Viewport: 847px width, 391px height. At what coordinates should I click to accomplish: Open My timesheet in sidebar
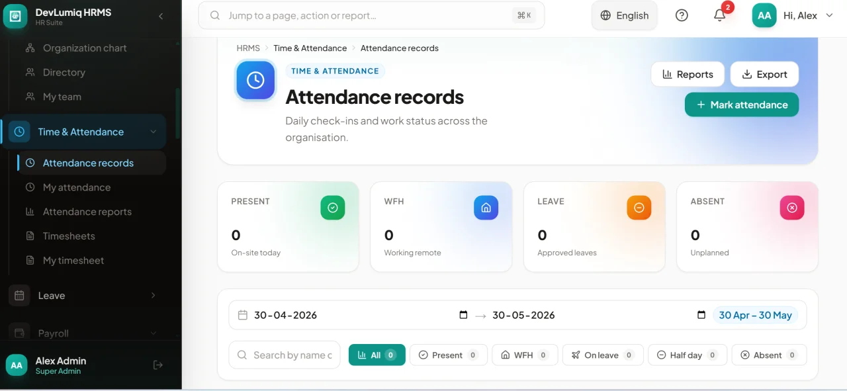(73, 261)
